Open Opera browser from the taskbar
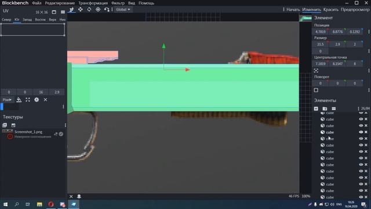 tap(51, 204)
